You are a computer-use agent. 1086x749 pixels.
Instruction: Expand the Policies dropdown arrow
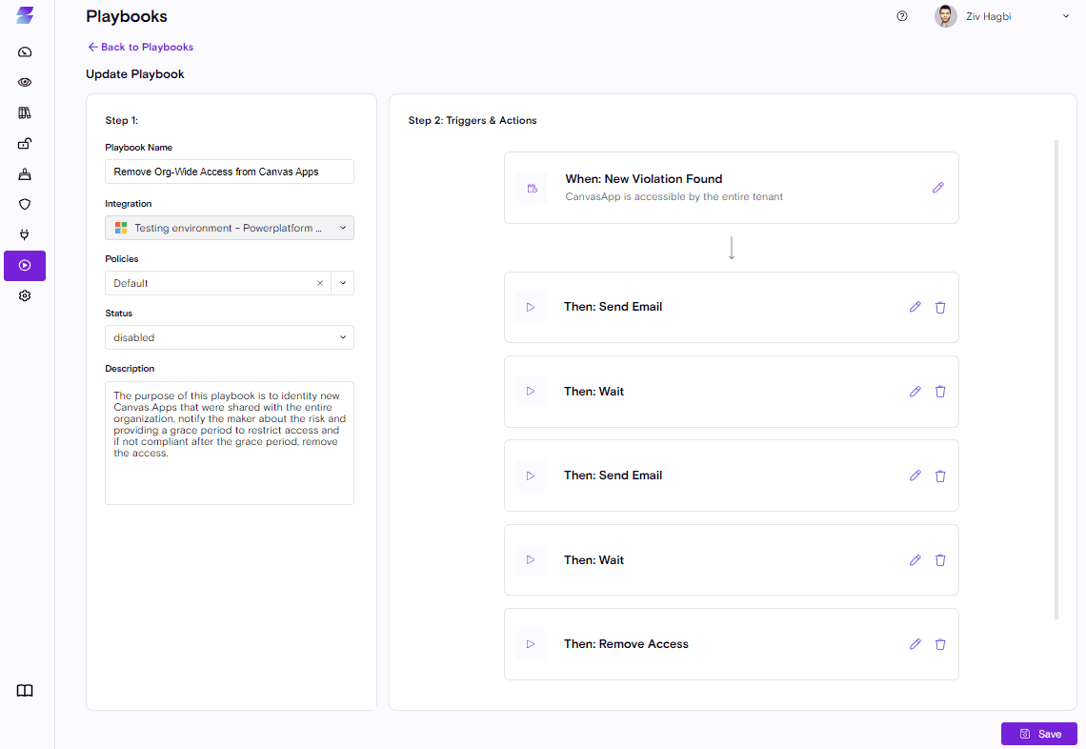pos(343,283)
